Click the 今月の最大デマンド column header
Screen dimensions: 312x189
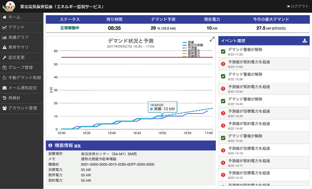click(x=271, y=19)
